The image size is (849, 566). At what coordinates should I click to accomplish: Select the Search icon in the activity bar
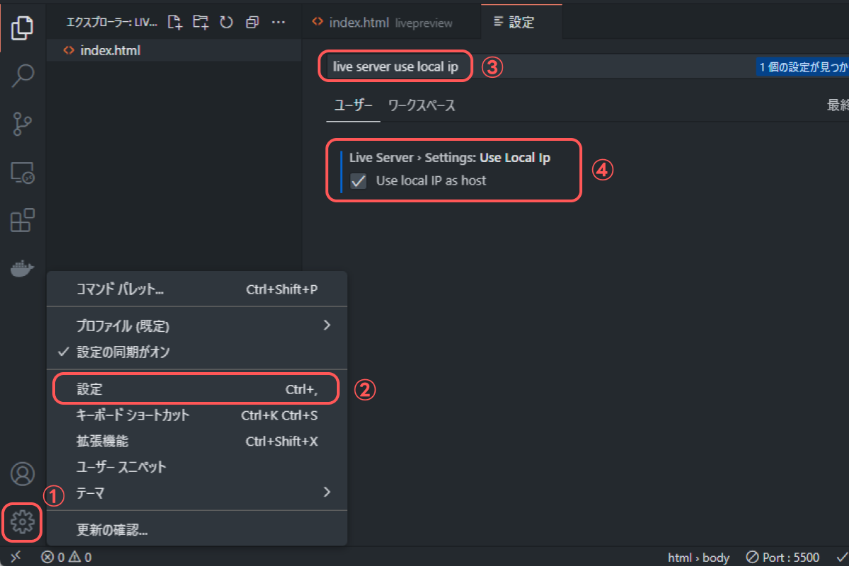point(22,75)
